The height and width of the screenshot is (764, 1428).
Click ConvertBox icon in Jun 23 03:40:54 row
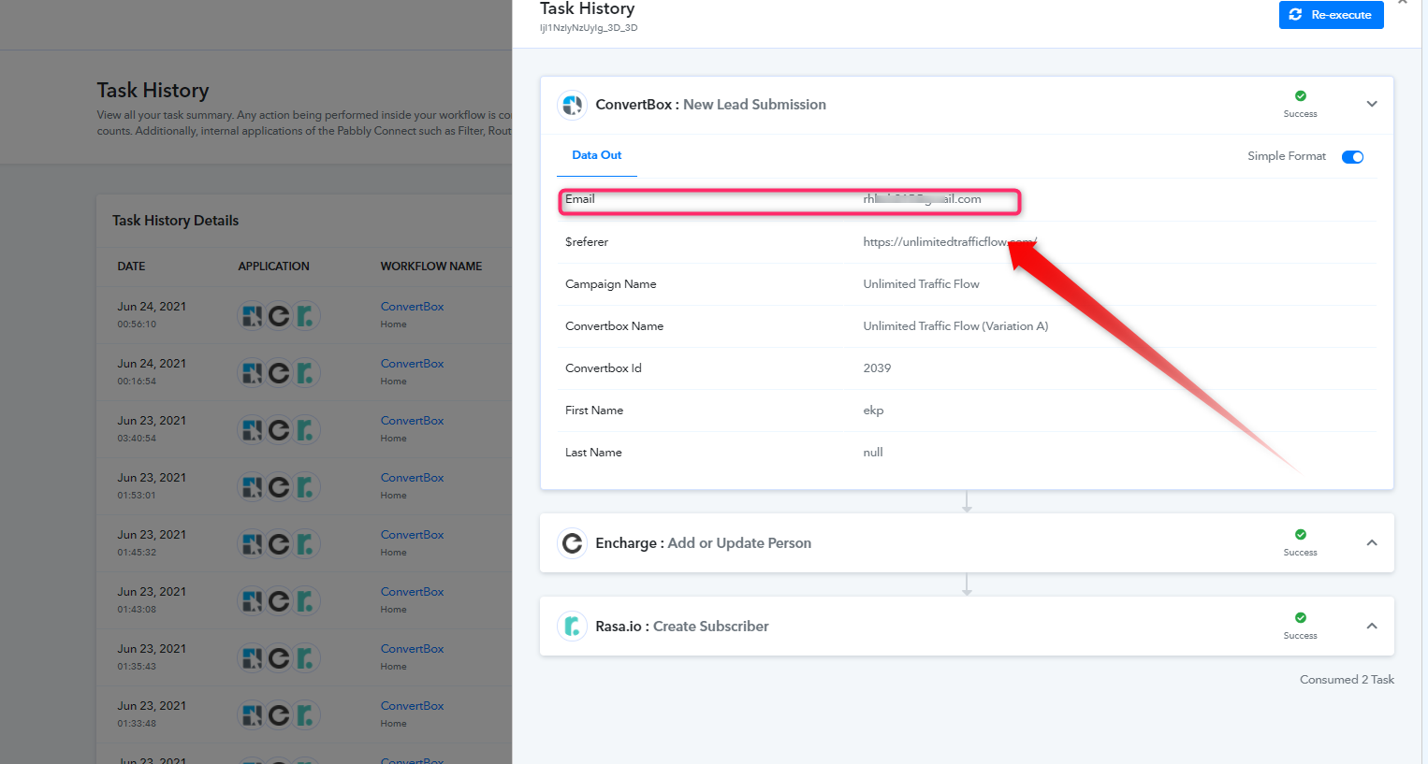tap(253, 430)
